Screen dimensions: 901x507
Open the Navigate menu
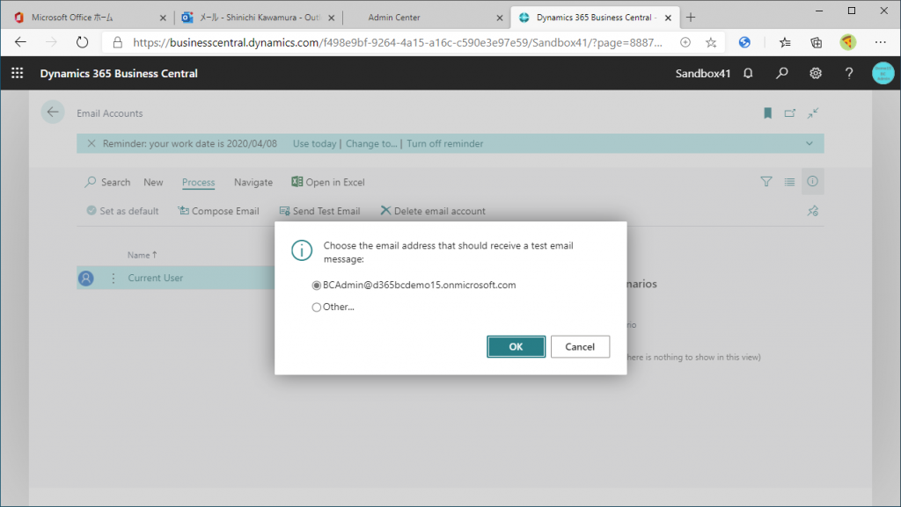tap(253, 183)
